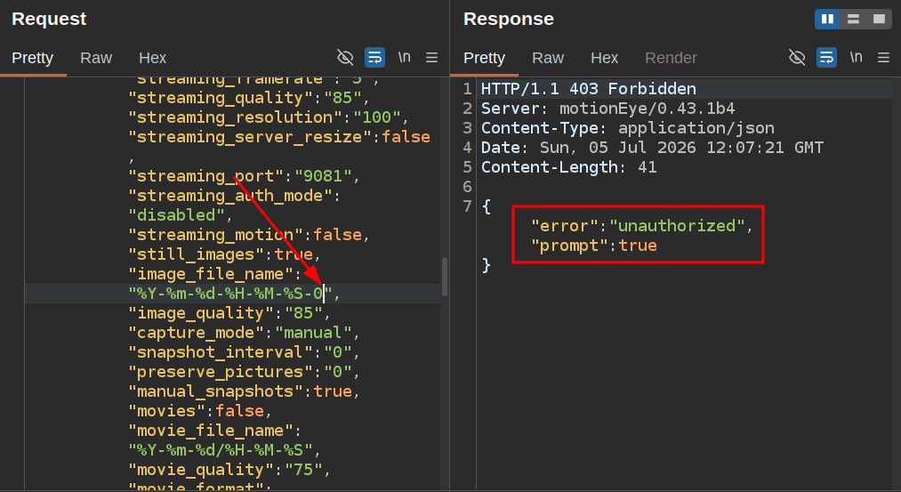Click the Request panel title
The height and width of the screenshot is (492, 901).
tap(49, 19)
